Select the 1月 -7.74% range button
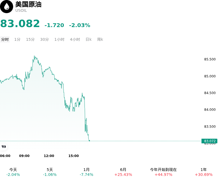Viewport: 219px width, 180px height. click(86, 172)
